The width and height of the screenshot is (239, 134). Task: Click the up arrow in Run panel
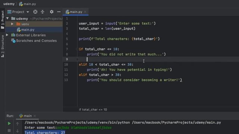pos(18,124)
